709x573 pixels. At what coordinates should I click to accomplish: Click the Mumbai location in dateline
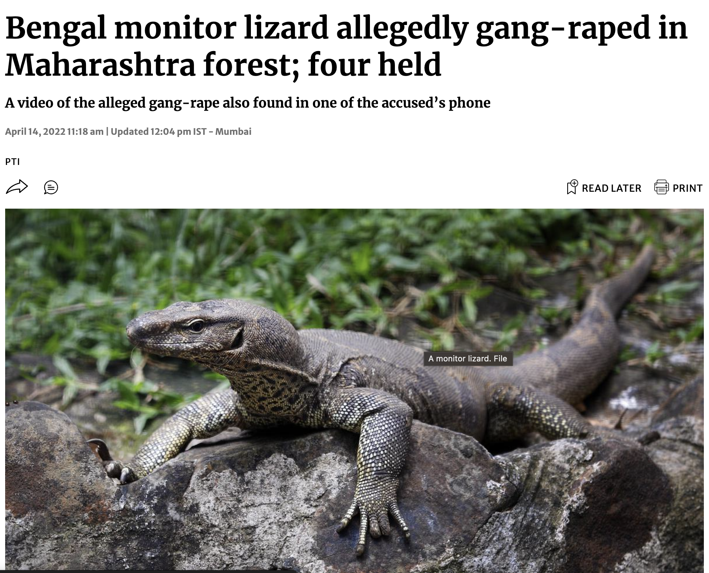[233, 131]
